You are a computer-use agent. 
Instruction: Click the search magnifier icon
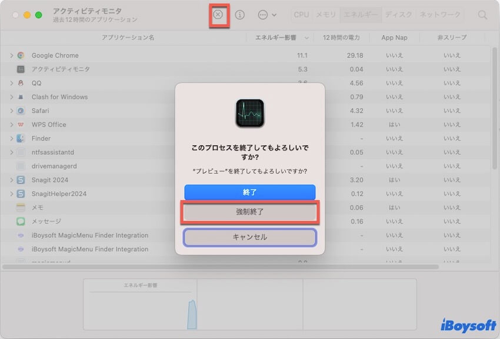[482, 15]
